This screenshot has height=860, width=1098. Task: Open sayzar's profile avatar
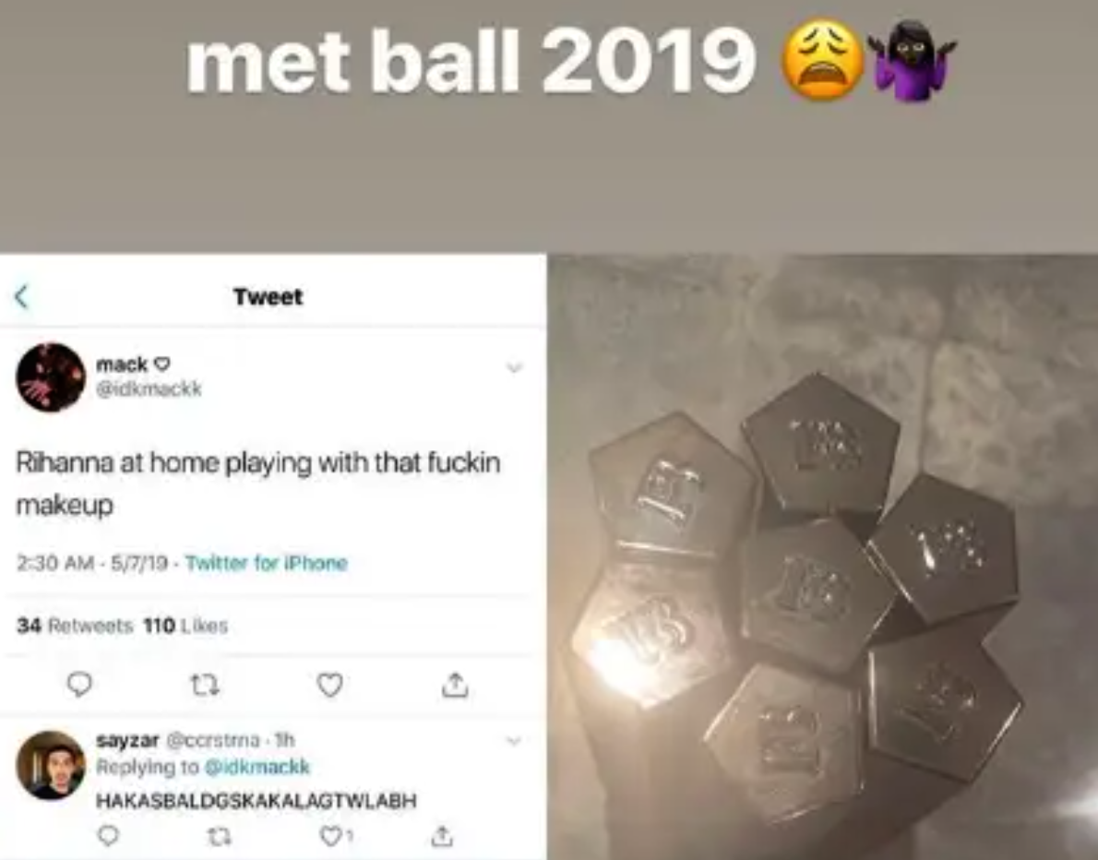pos(51,766)
